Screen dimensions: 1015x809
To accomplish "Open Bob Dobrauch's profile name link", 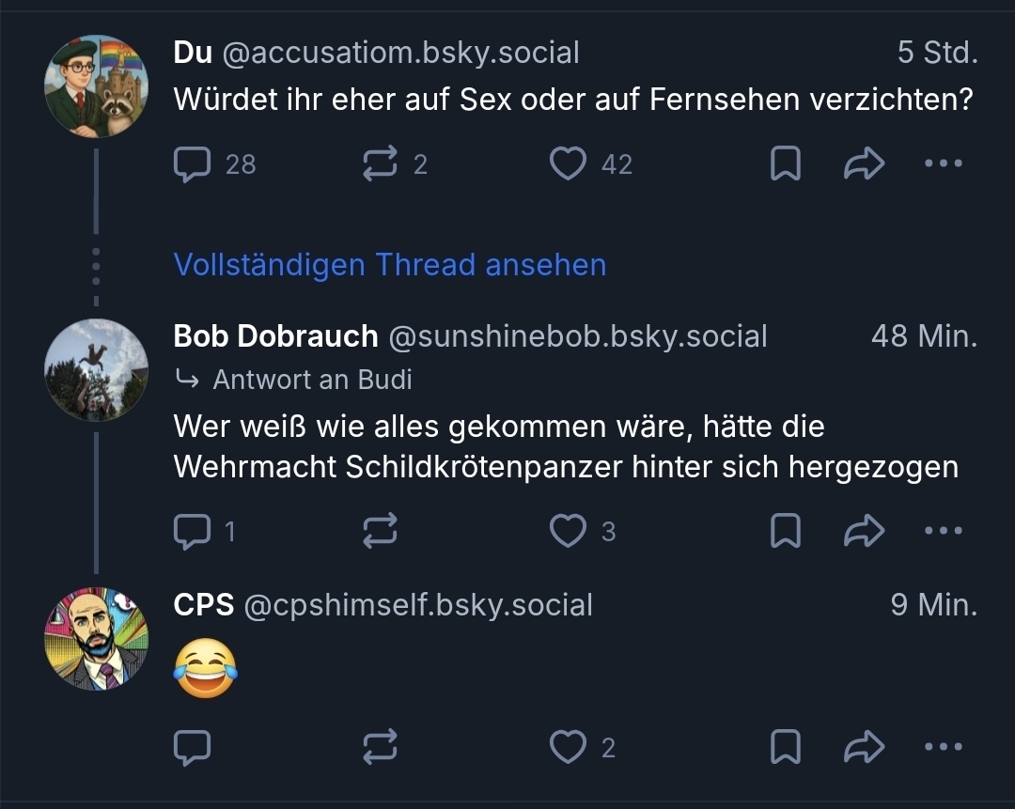I will pyautogui.click(x=275, y=336).
